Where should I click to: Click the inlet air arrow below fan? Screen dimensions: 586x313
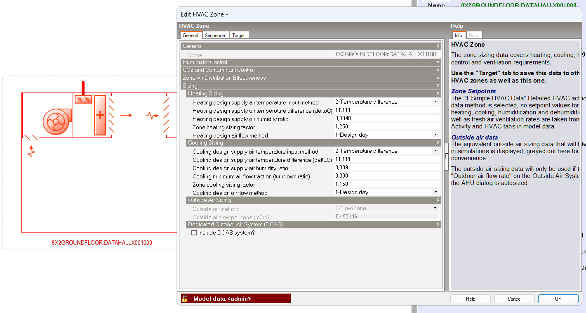[31, 151]
